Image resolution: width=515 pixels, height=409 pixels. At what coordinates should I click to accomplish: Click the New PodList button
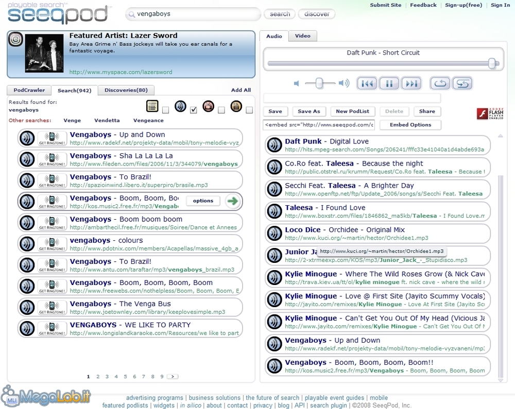[352, 112]
